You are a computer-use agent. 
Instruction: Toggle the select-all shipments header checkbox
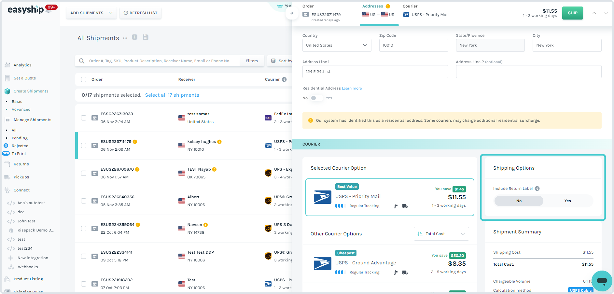click(x=84, y=79)
